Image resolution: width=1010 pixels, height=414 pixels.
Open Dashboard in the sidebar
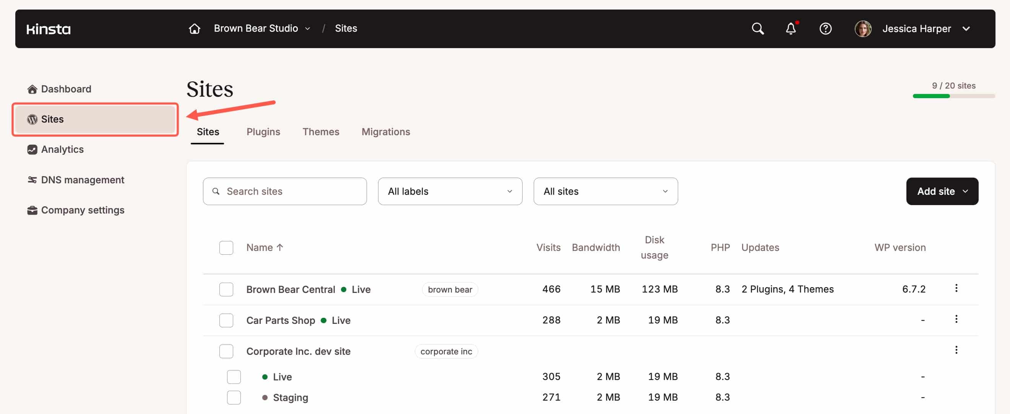(66, 89)
